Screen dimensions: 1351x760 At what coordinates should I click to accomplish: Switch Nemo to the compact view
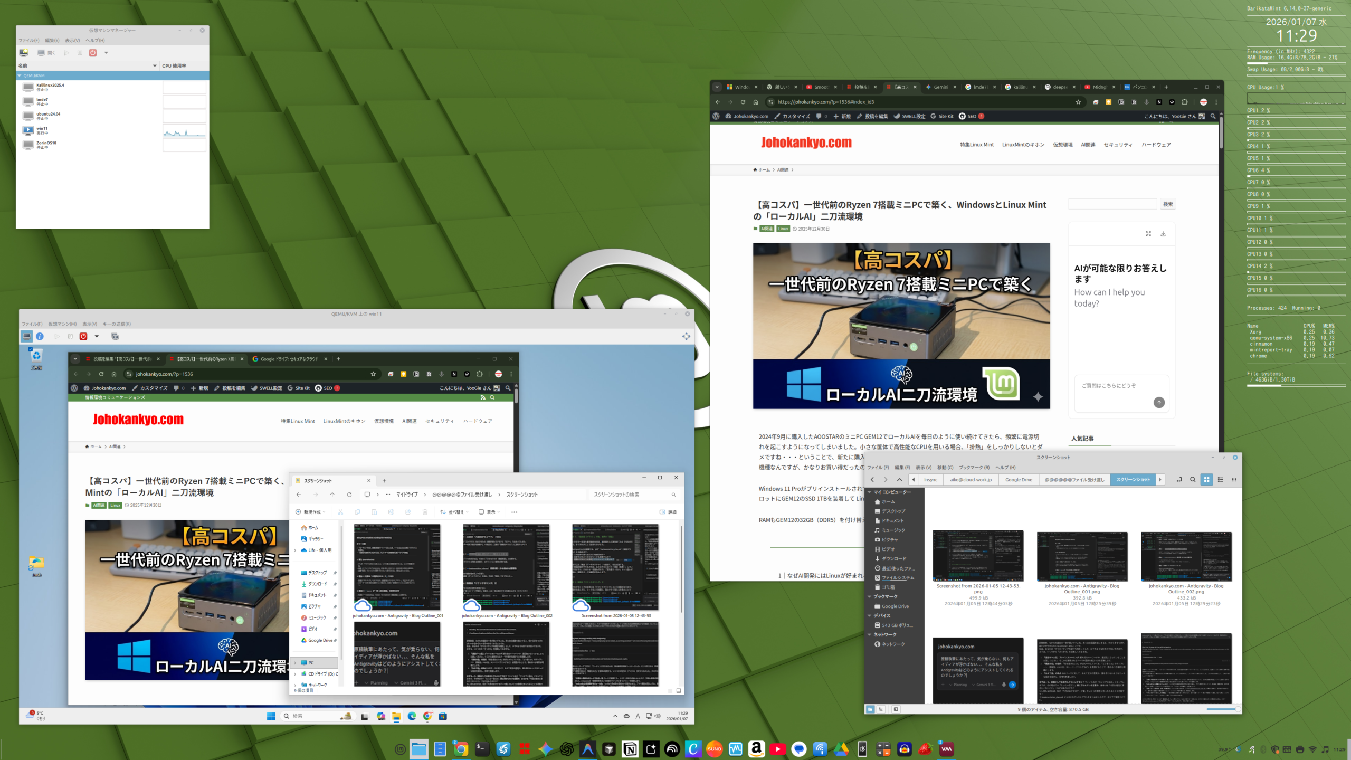pos(1234,480)
